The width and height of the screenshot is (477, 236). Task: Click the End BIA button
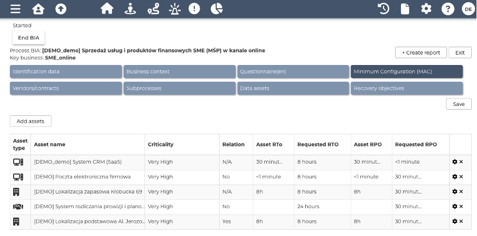pos(28,38)
